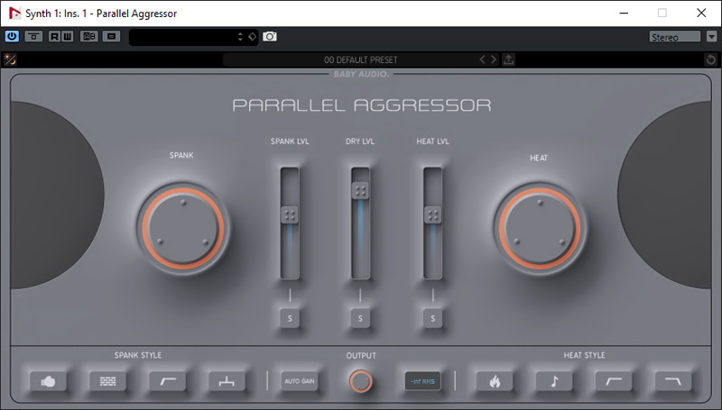
Task: Select the brick wall Spank Style button
Action: [x=106, y=381]
